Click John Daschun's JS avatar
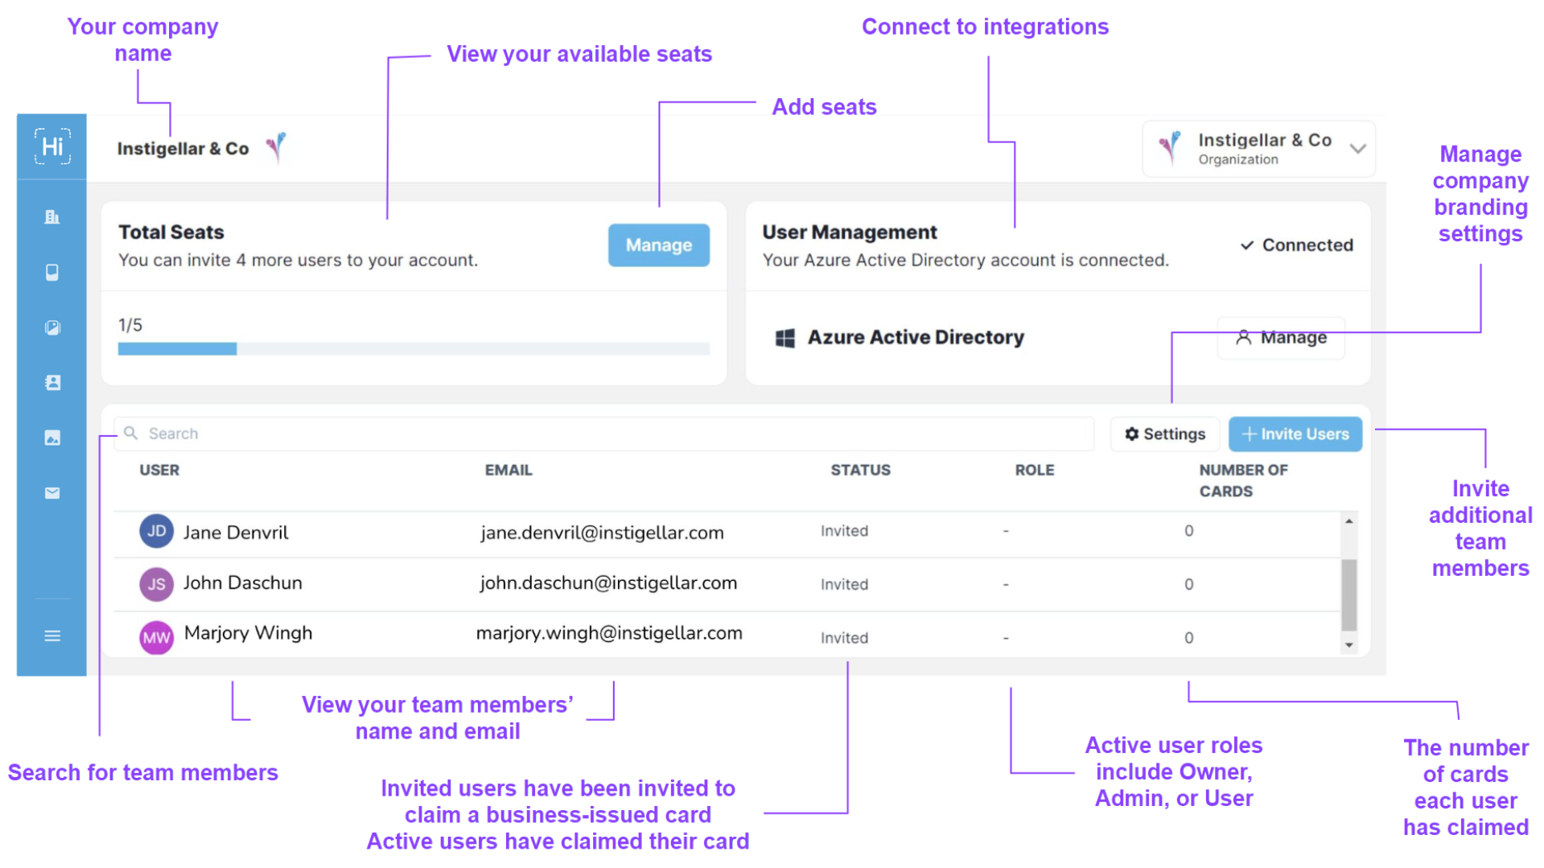The width and height of the screenshot is (1544, 868). click(156, 584)
